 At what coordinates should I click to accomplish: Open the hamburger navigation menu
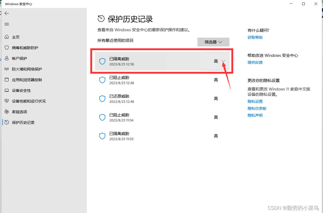coord(7,24)
